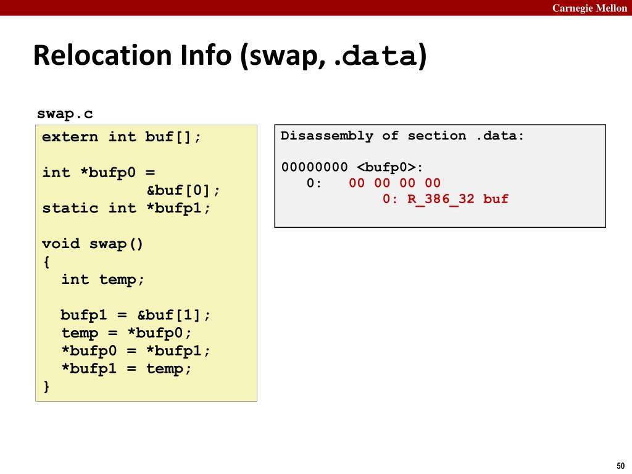Click the closing brace of swap function
Viewport: 632px width, 474px height.
46,386
